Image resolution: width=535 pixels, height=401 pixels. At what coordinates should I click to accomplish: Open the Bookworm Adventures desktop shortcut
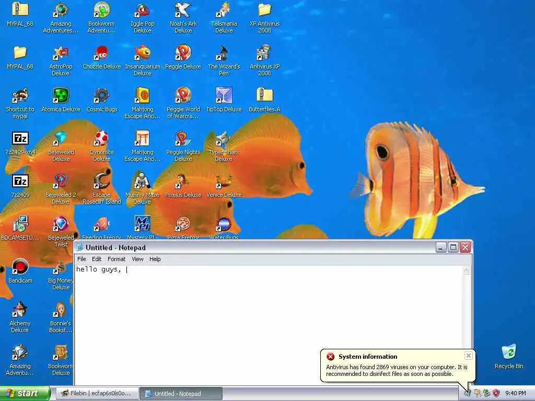pos(101,17)
